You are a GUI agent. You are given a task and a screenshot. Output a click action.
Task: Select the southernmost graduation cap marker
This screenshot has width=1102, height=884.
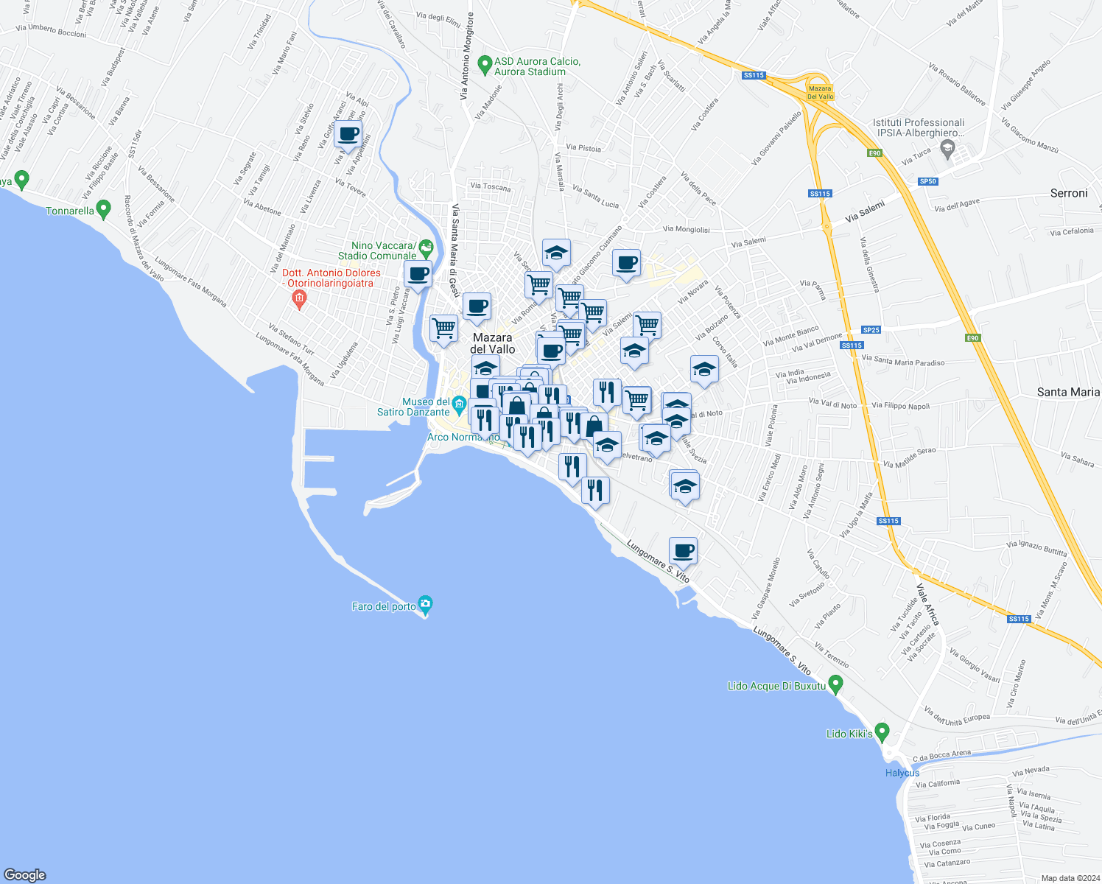[x=685, y=487]
